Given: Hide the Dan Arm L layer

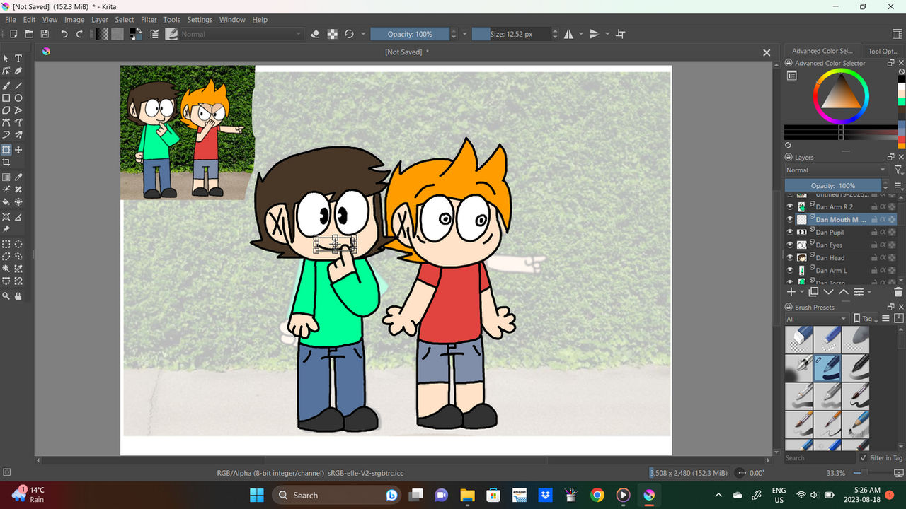Looking at the screenshot, I should [790, 271].
